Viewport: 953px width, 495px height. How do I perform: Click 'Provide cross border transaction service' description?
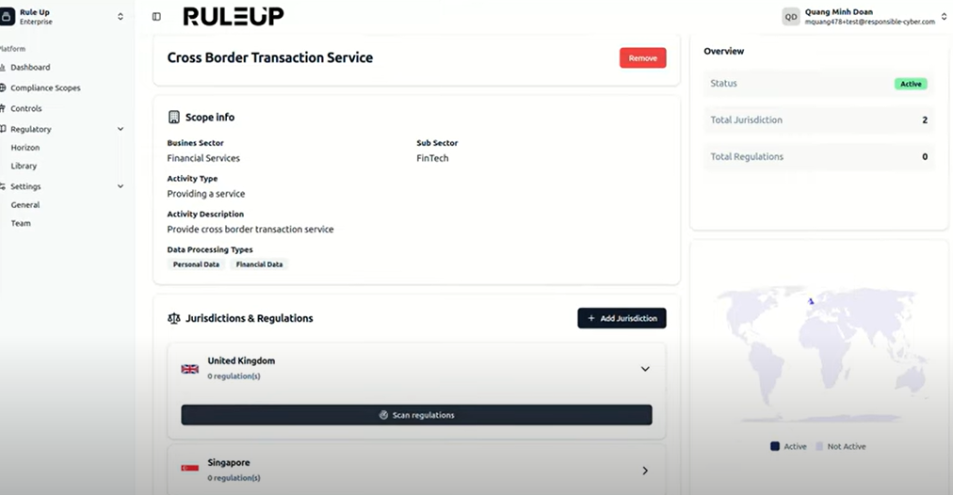coord(250,230)
